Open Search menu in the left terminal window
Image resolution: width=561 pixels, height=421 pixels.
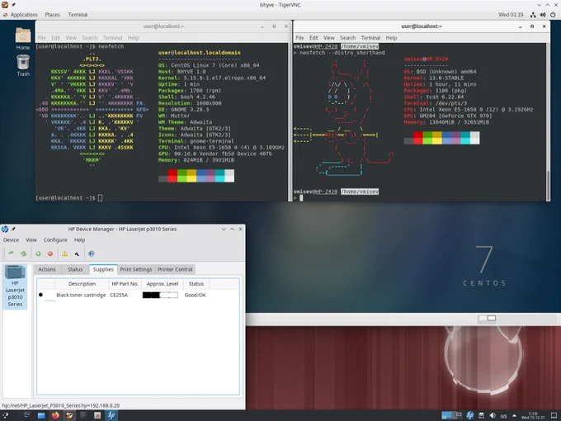(x=89, y=38)
